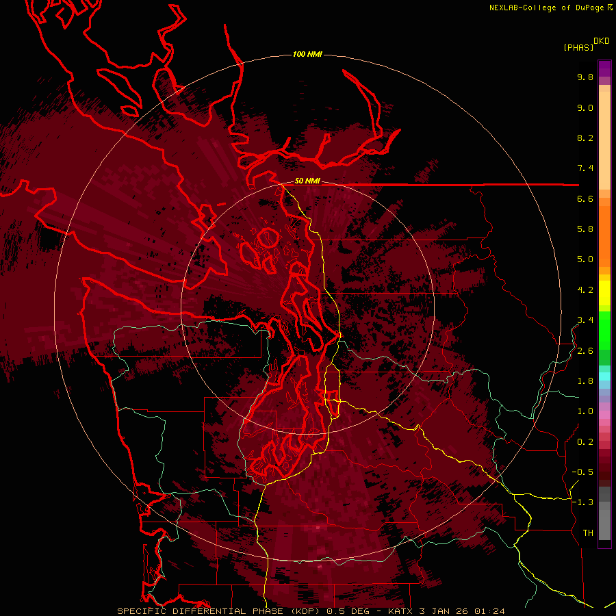The height and width of the screenshot is (616, 616).
Task: Click the 2.6 scale value
Action: [x=585, y=351]
